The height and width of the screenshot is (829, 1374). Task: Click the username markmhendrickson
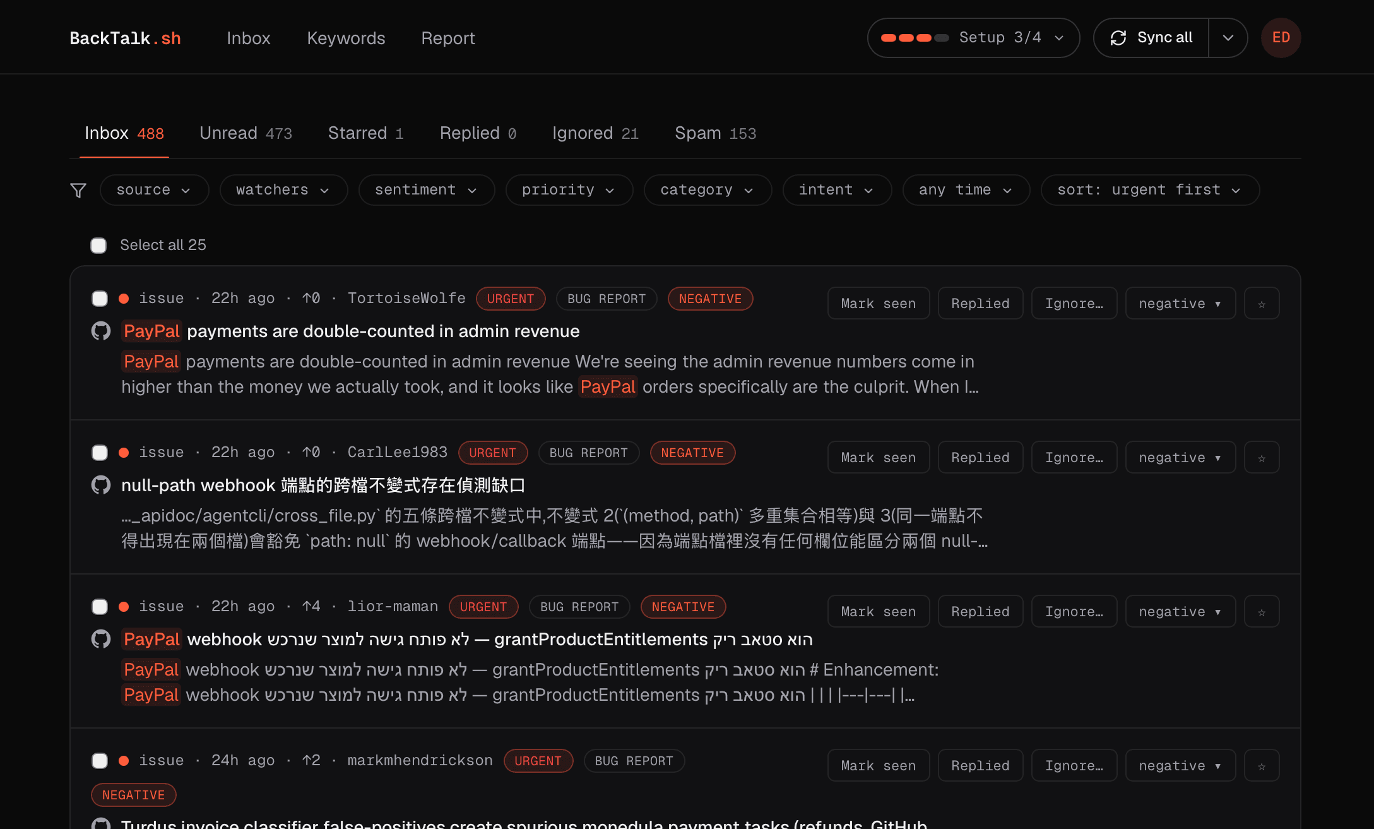click(420, 761)
